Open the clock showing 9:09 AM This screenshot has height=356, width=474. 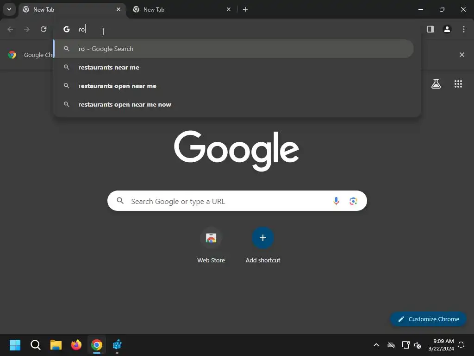pyautogui.click(x=441, y=345)
